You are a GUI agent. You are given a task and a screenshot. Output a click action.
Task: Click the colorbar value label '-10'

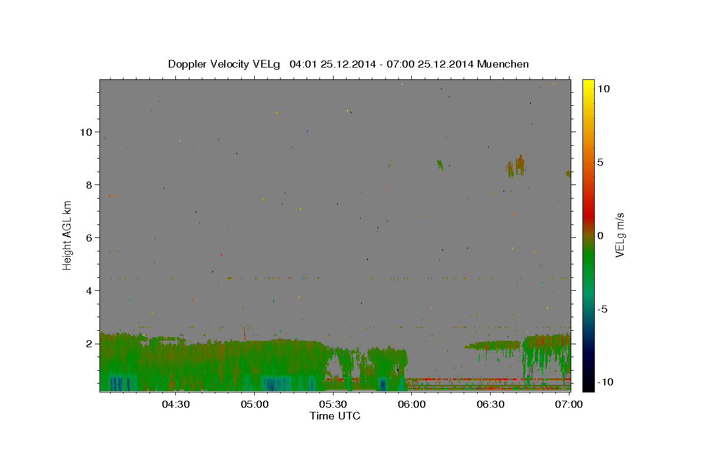click(x=605, y=382)
